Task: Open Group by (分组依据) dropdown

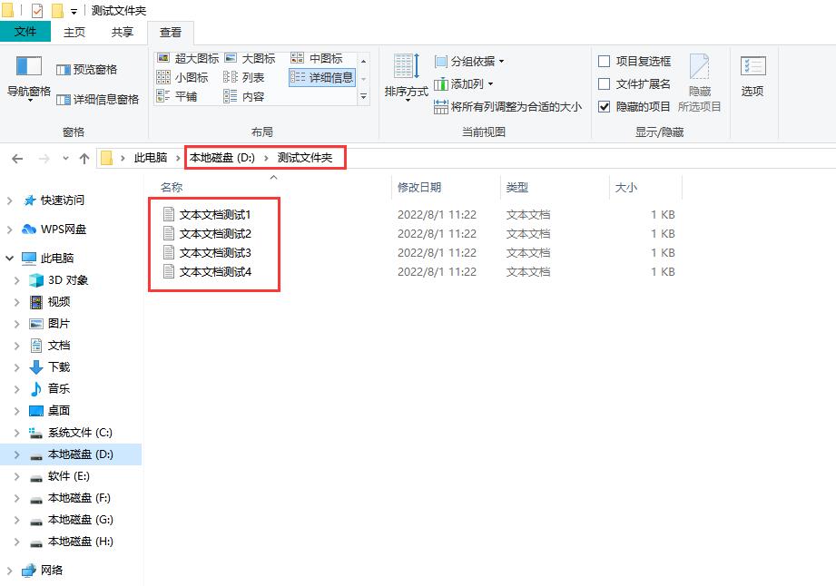Action: pyautogui.click(x=469, y=62)
